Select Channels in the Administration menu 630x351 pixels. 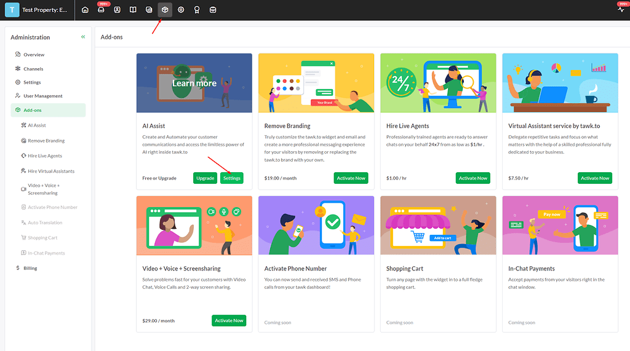33,69
